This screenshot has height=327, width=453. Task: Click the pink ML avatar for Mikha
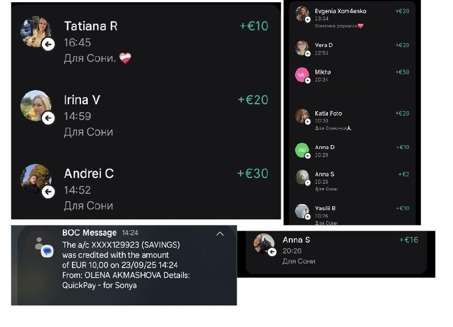[x=302, y=75]
